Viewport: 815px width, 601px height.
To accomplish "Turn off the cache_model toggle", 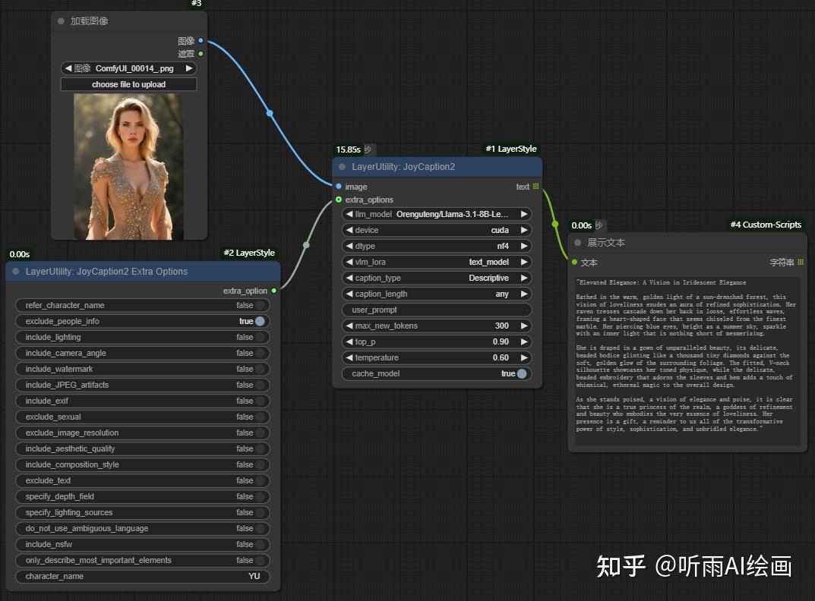I will [x=523, y=373].
